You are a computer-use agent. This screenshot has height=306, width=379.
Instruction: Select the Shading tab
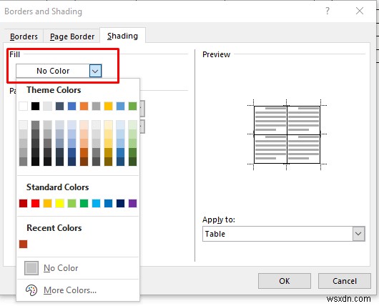(x=122, y=36)
